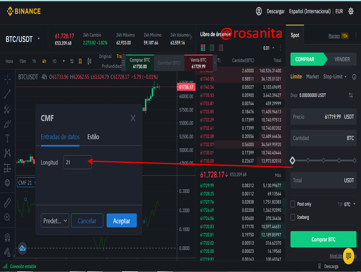This screenshot has width=361, height=272.
Task: Show buy orders only in book
Action: tap(212, 48)
